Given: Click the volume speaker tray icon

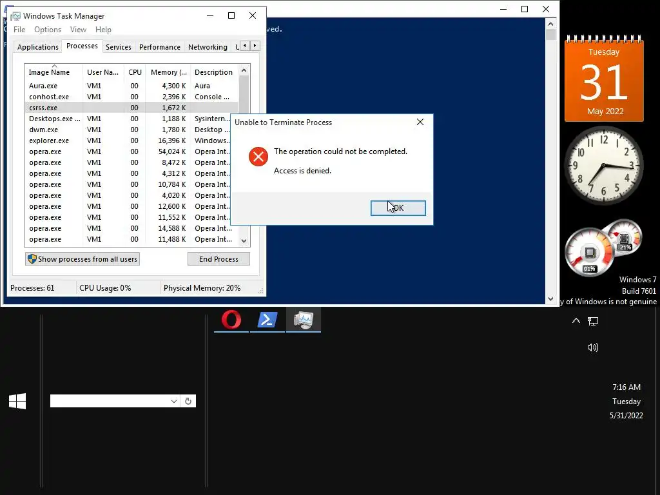Looking at the screenshot, I should point(593,347).
